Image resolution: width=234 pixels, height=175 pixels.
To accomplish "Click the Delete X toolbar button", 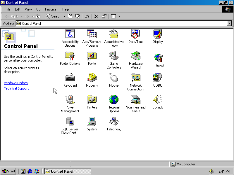I will click(96, 16).
